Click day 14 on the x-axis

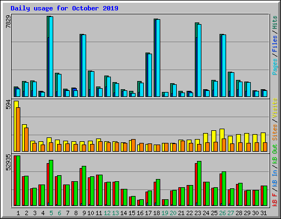click(x=123, y=213)
